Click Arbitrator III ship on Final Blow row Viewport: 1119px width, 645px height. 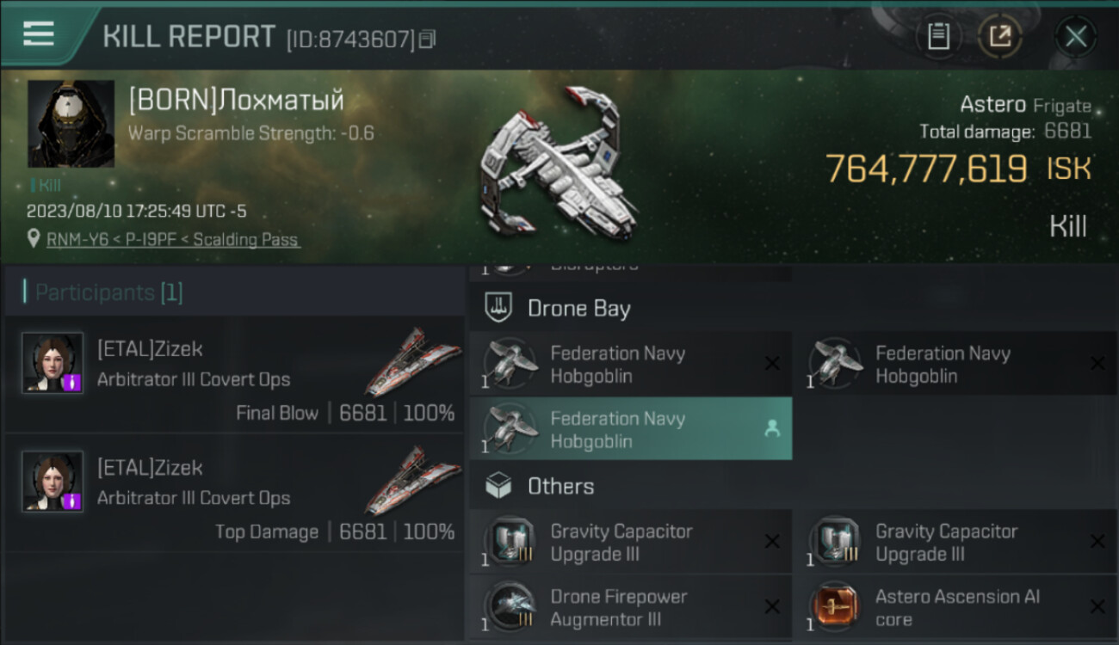click(407, 361)
